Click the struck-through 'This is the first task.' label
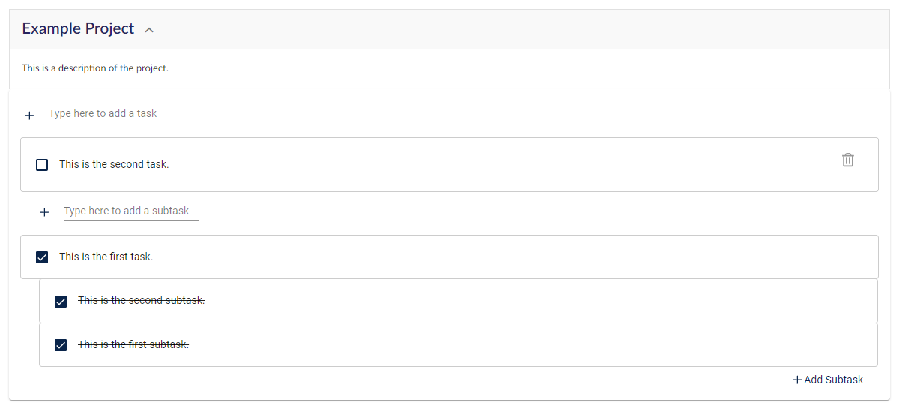 (106, 256)
